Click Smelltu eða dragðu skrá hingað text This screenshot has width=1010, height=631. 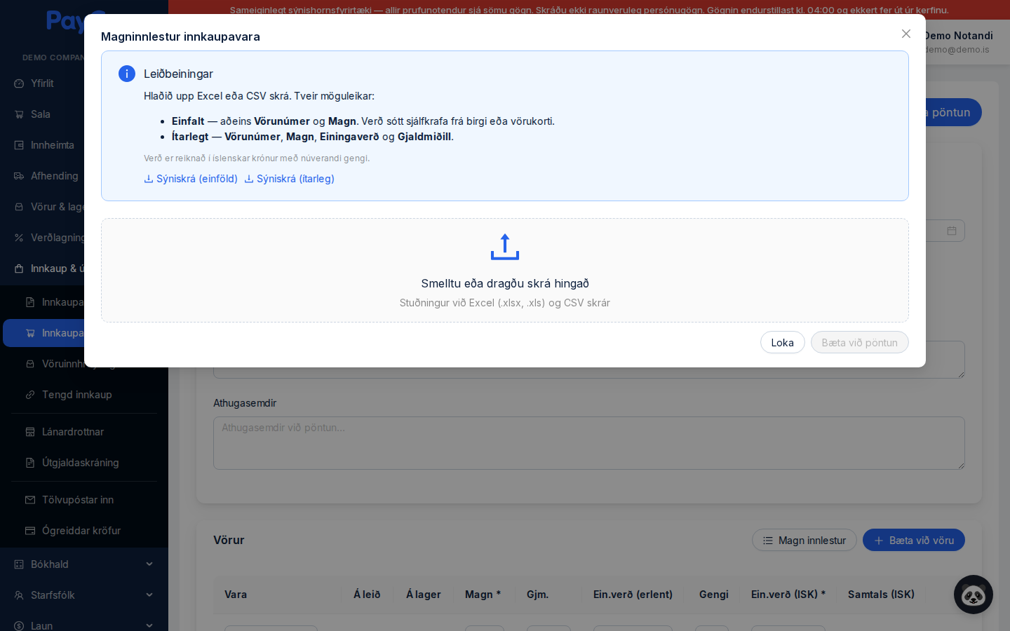[x=505, y=283]
